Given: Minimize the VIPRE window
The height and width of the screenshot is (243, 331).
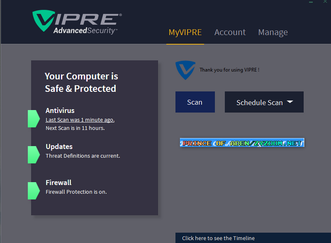Looking at the screenshot, I should coord(311,2).
